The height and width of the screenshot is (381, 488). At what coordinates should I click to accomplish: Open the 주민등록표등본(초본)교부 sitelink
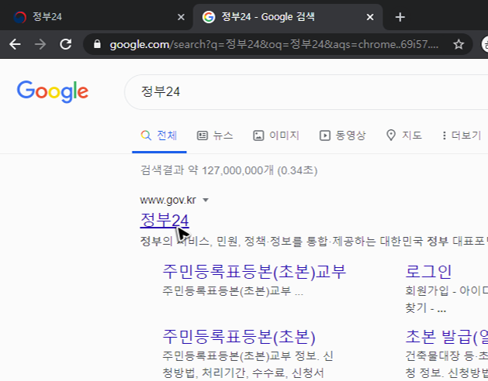point(254,271)
